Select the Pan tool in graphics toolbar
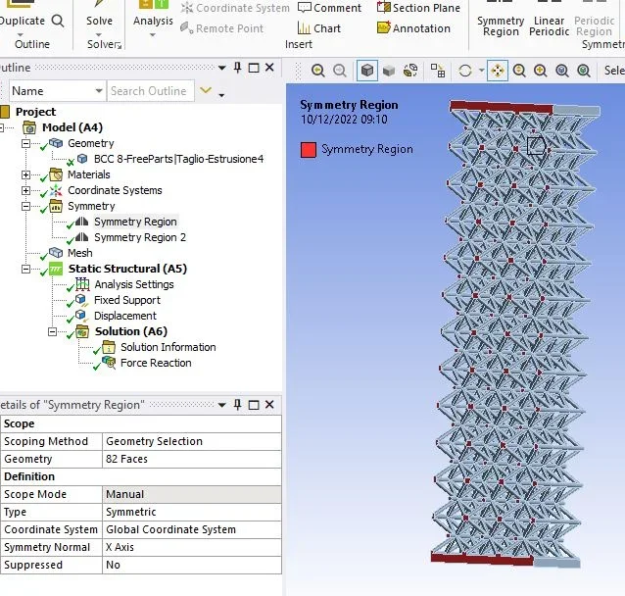This screenshot has height=596, width=625. (x=498, y=71)
